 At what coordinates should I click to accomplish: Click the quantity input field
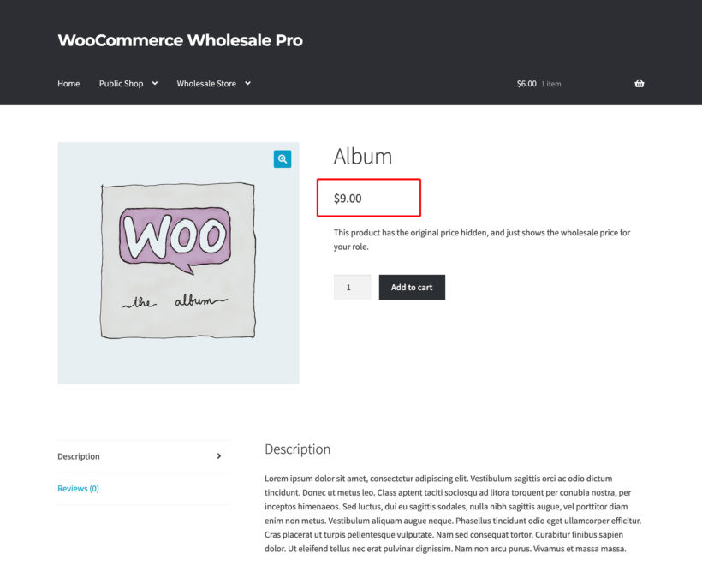tap(351, 287)
